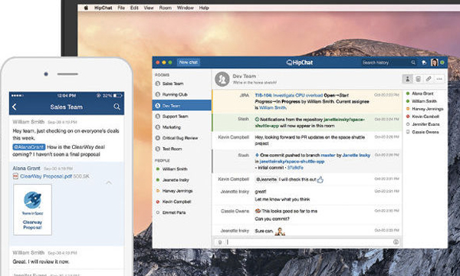Open ClearWay Proposal.pdf link on phone
460x276 pixels.
(x=46, y=176)
